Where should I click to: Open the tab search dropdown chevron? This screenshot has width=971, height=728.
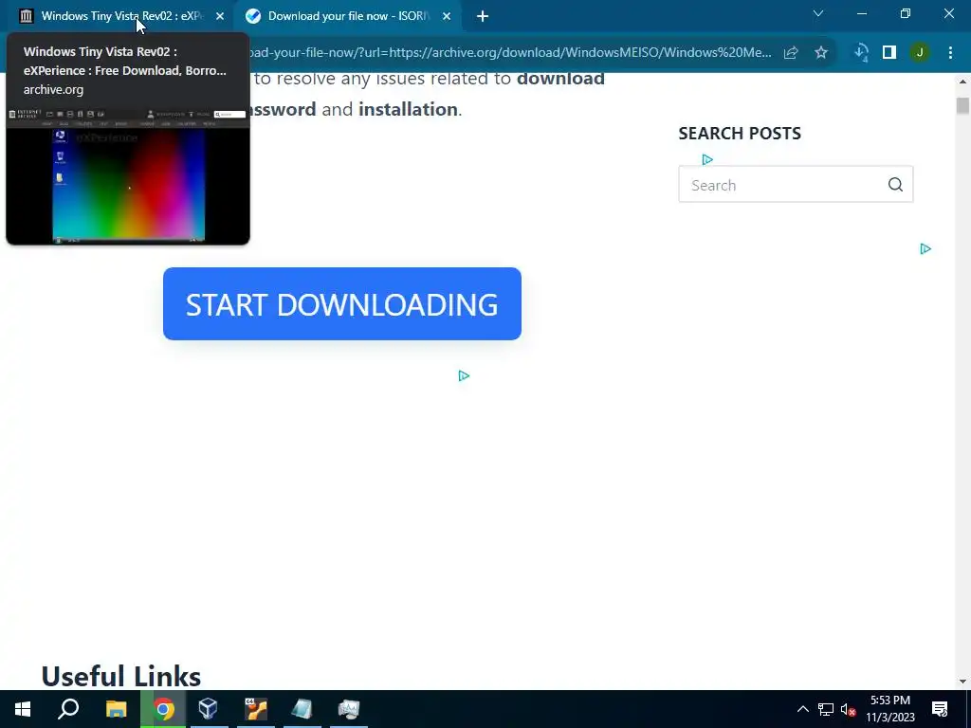(x=818, y=13)
